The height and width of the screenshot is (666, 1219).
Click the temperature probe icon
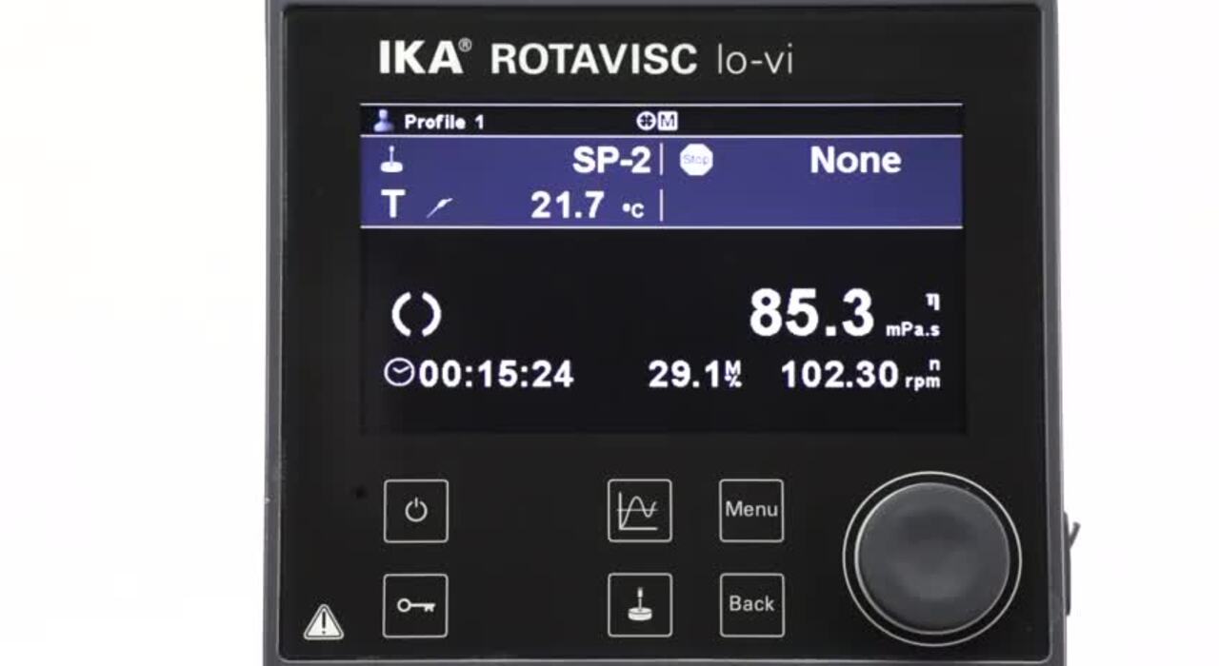click(x=439, y=206)
